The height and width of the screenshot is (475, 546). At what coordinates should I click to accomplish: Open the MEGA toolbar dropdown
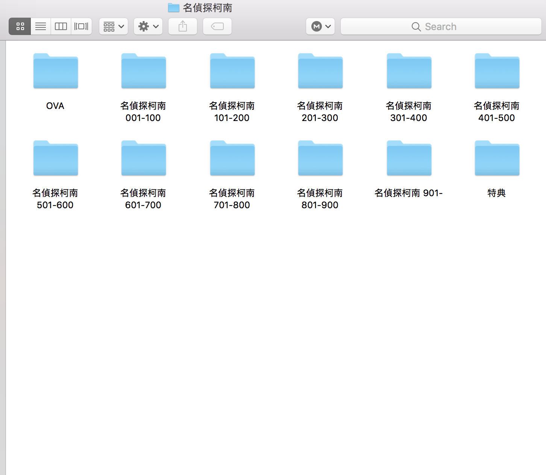(x=320, y=26)
